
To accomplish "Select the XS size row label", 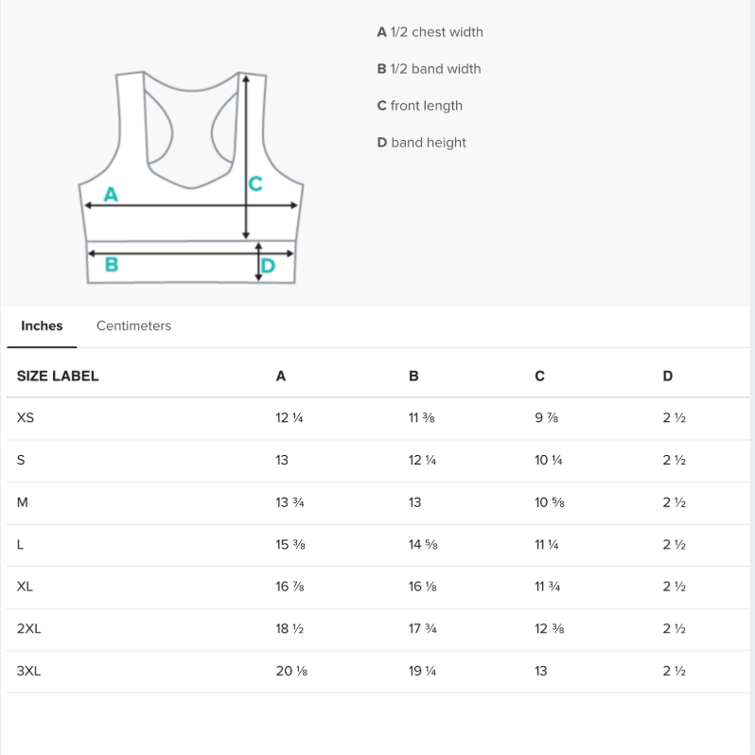I will (x=26, y=417).
